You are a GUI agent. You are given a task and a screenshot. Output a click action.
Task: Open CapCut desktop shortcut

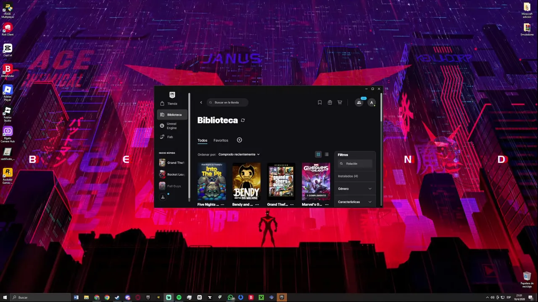8,50
